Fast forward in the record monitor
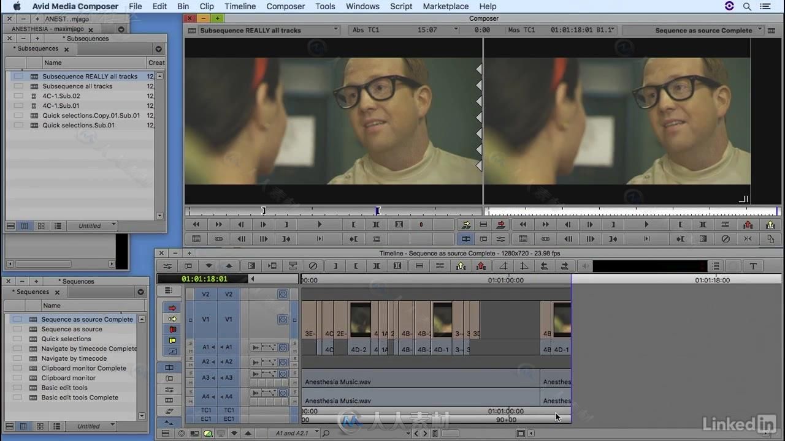Image resolution: width=785 pixels, height=441 pixels. click(545, 225)
